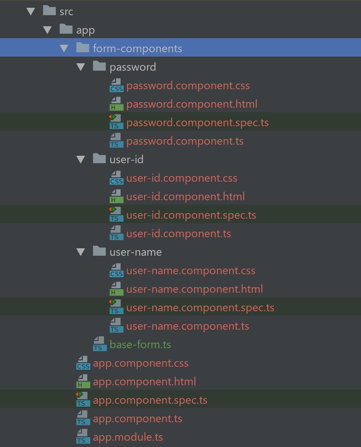Collapse the app folder triangle

[x=48, y=30]
